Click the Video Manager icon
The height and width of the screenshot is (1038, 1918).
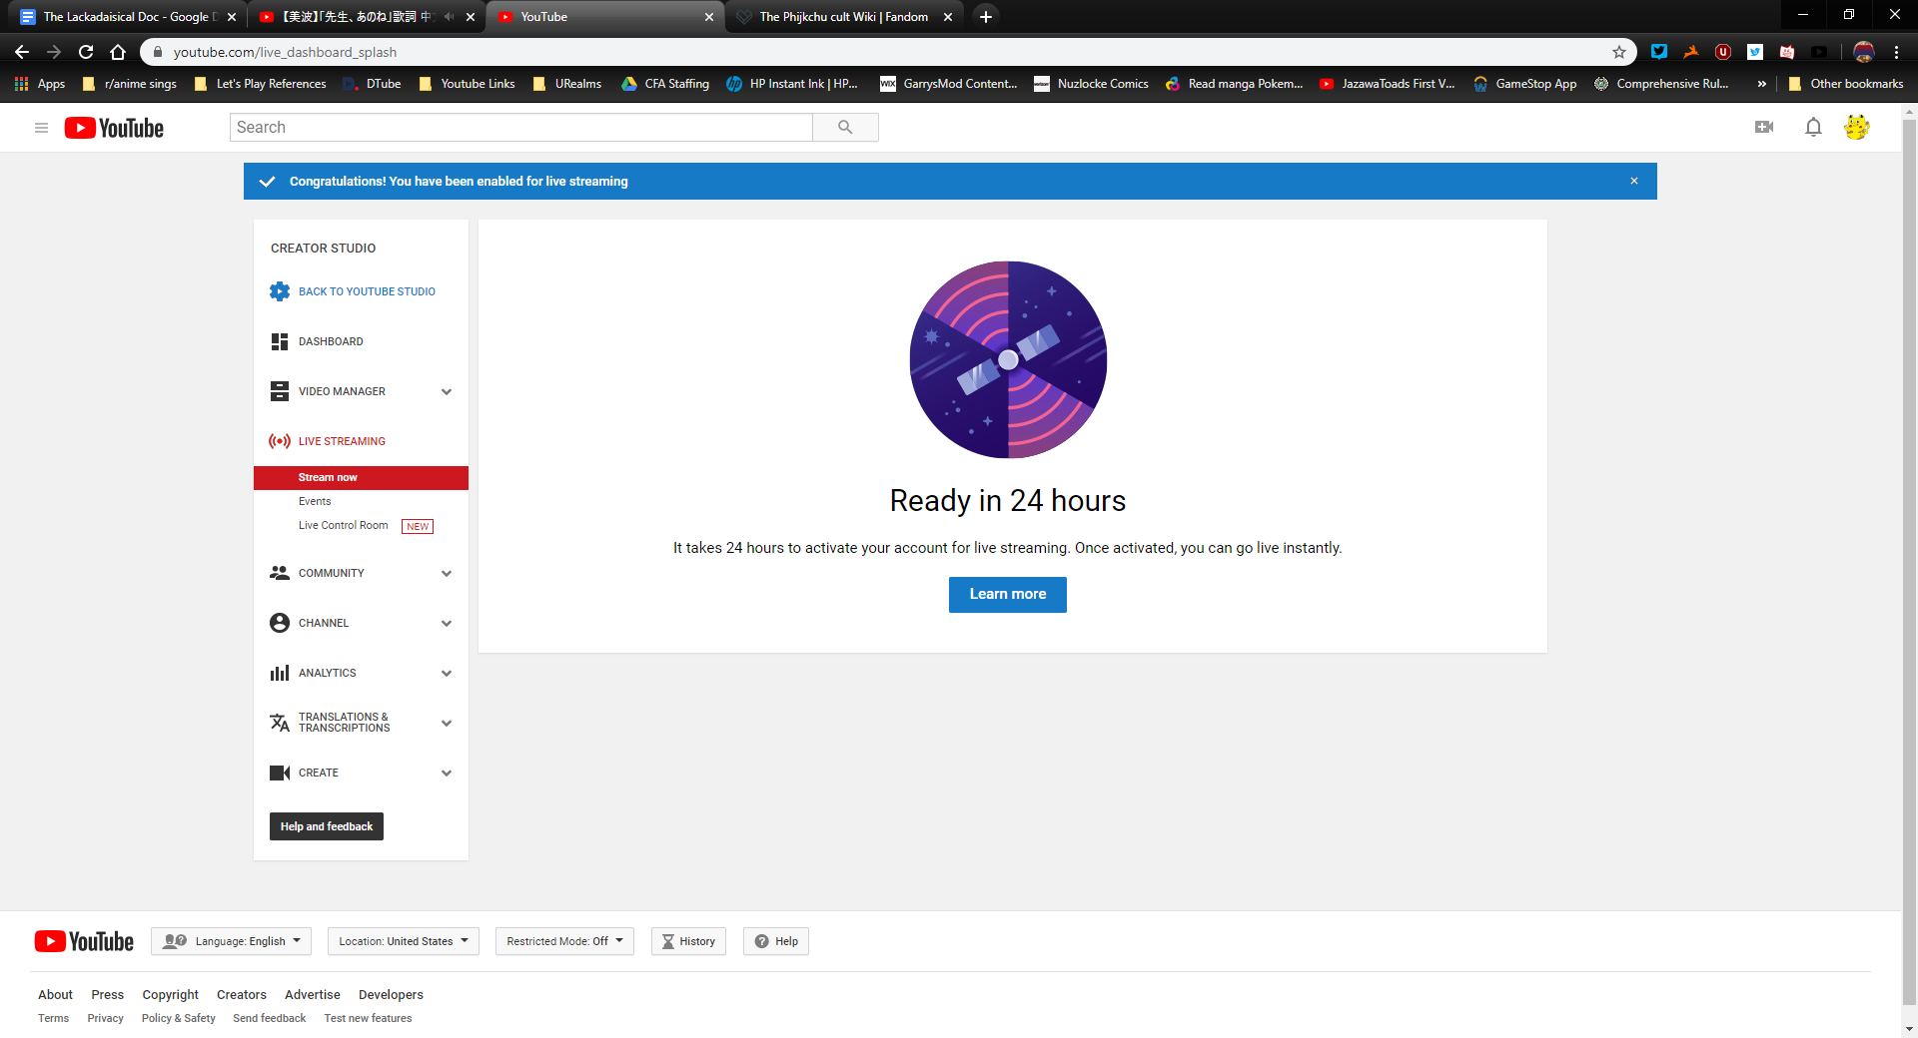pos(280,391)
